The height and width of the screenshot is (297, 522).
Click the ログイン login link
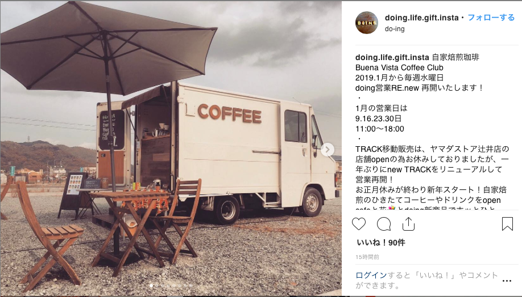pos(371,275)
